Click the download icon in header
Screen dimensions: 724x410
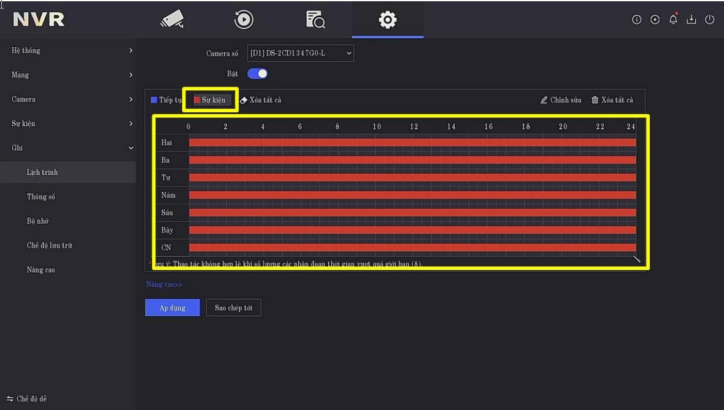pyautogui.click(x=691, y=20)
